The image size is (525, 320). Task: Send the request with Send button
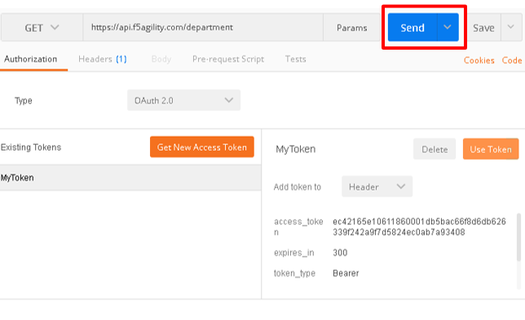pos(412,28)
